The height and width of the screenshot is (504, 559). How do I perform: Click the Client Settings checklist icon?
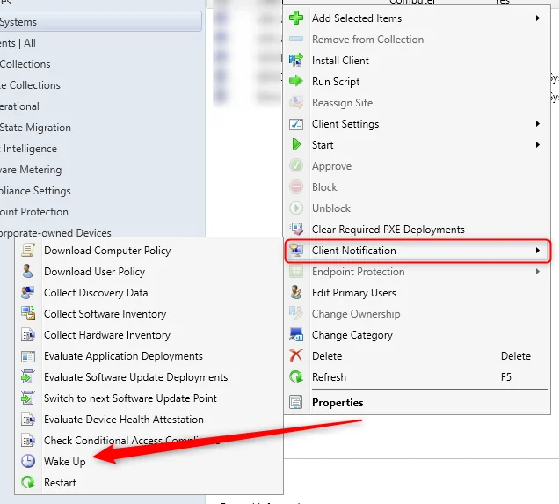pyautogui.click(x=296, y=124)
